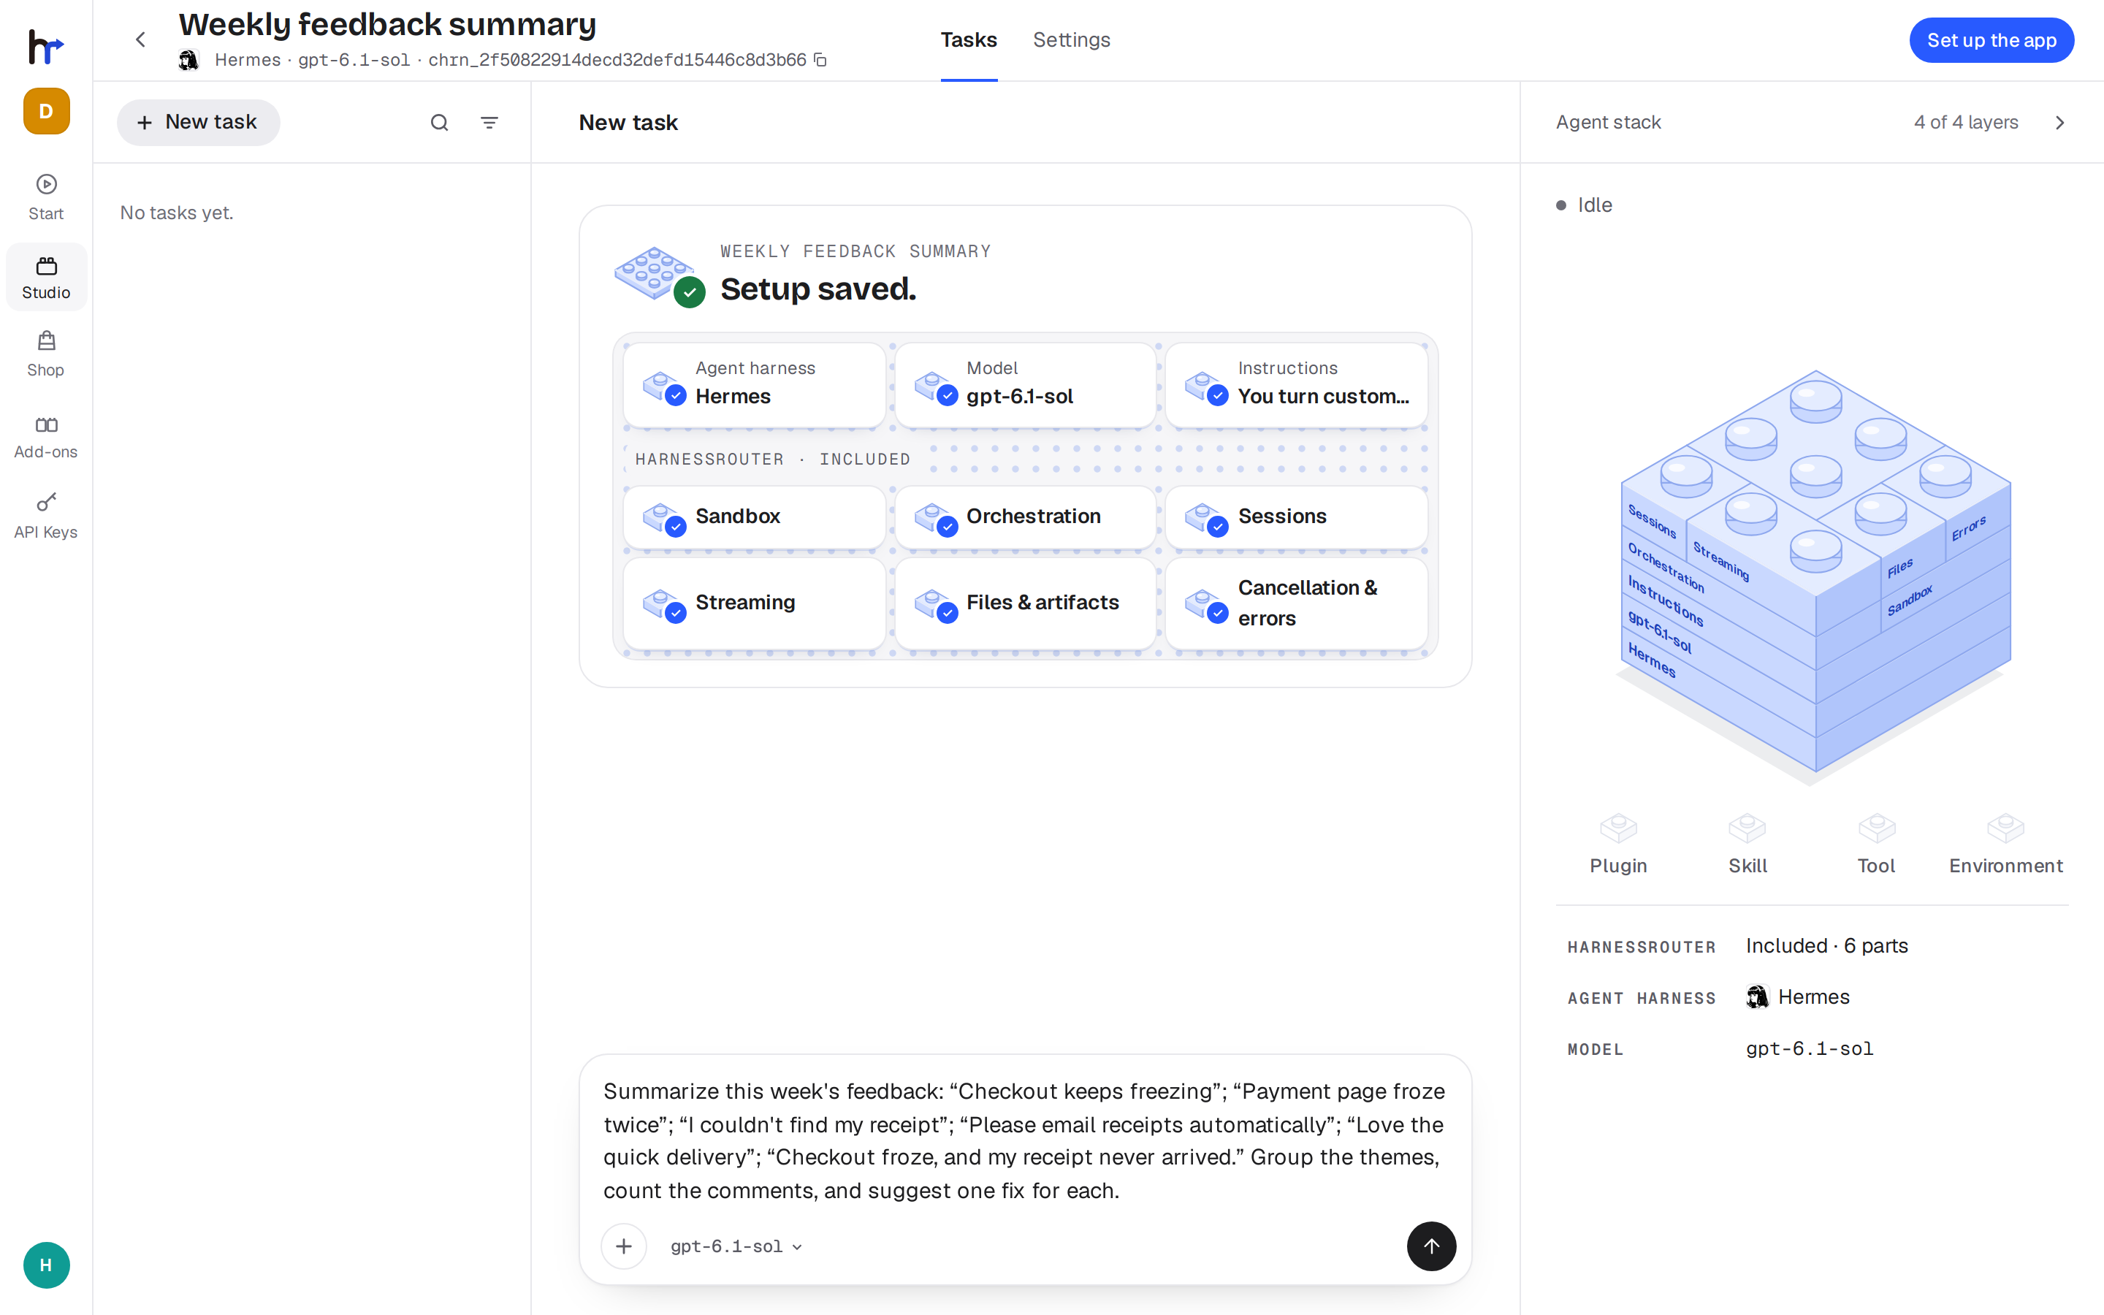Select the Orchestration card
Image resolution: width=2104 pixels, height=1315 pixels.
coord(1025,517)
